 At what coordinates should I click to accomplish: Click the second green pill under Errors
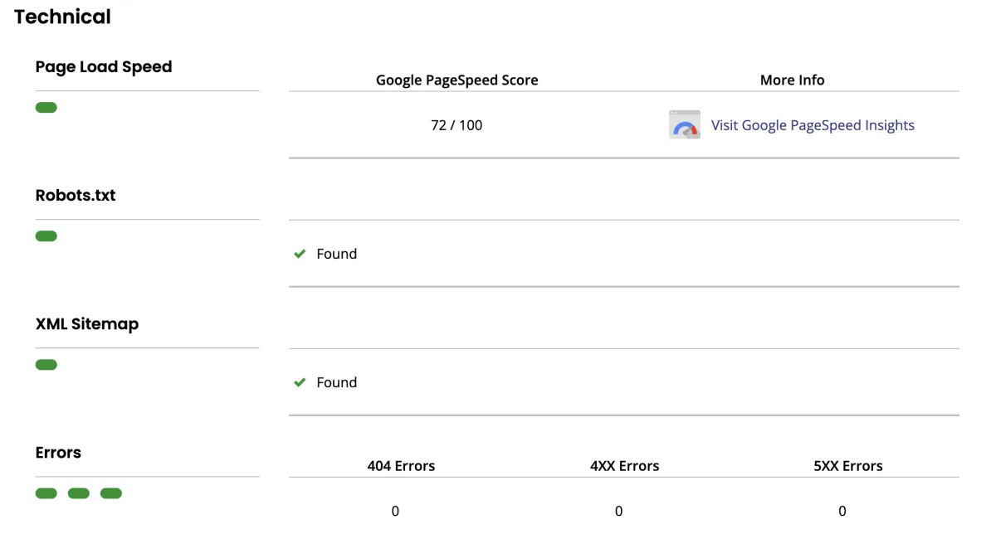79,493
